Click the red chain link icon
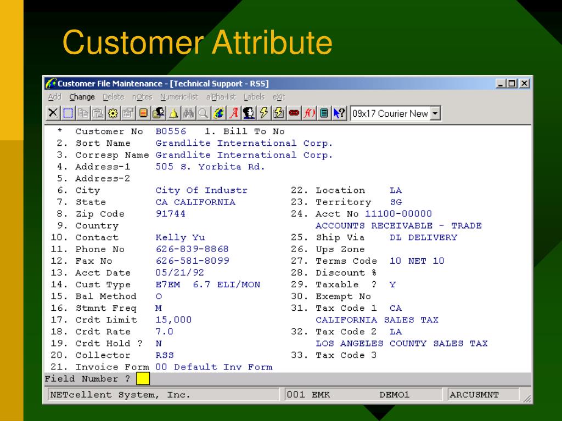 (x=294, y=113)
